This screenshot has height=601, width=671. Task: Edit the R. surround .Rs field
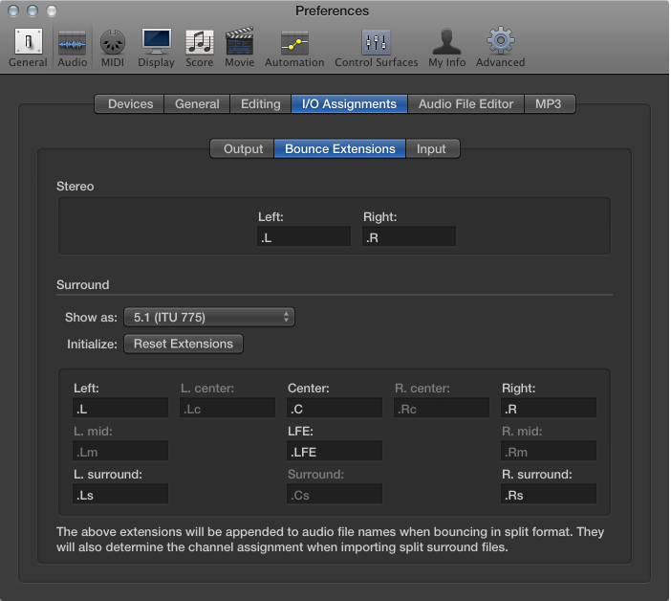[549, 495]
